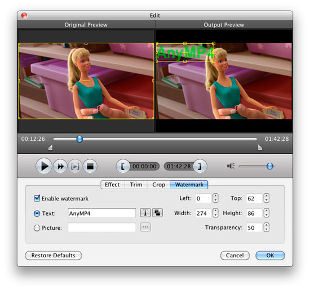Mute audio via the speaker icon
310x290 pixels.
(x=231, y=166)
